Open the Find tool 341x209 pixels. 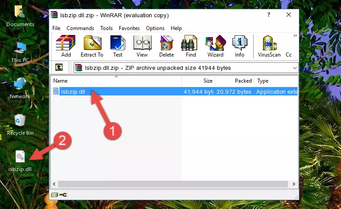point(191,46)
